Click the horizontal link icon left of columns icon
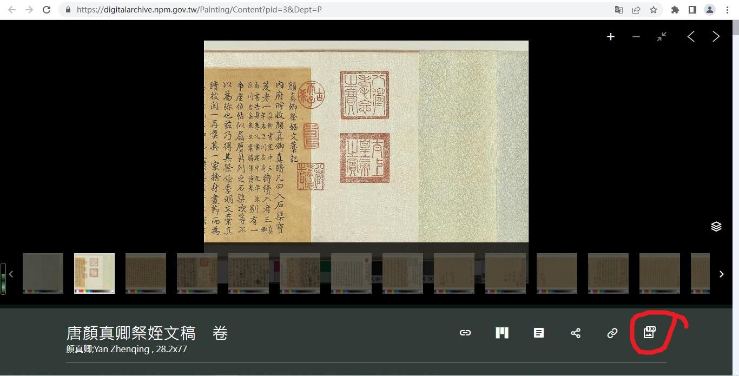This screenshot has height=376, width=739. click(465, 333)
